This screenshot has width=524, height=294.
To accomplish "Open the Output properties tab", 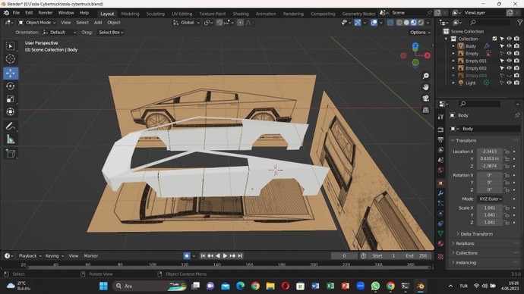I will coord(440,139).
